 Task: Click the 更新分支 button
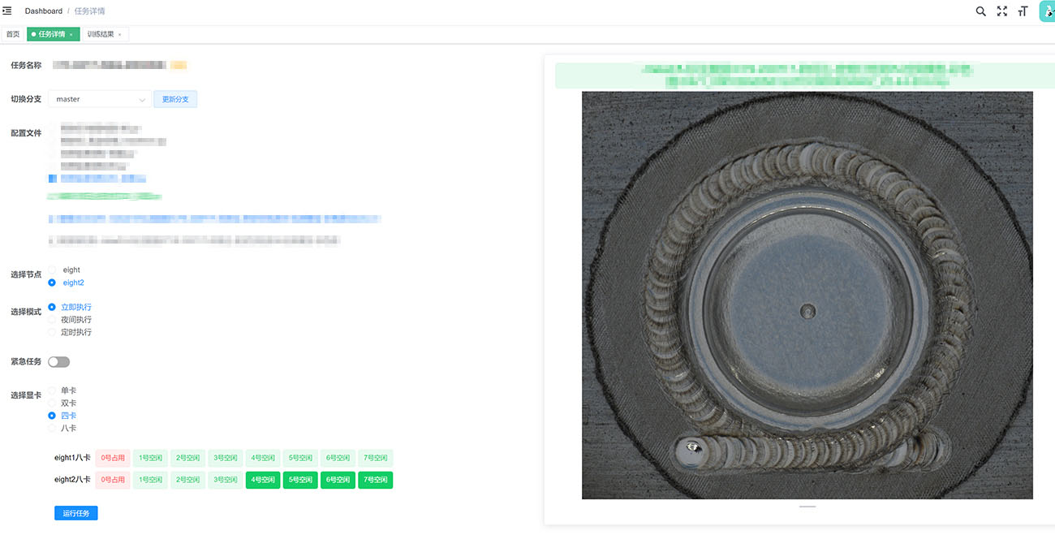pos(175,99)
